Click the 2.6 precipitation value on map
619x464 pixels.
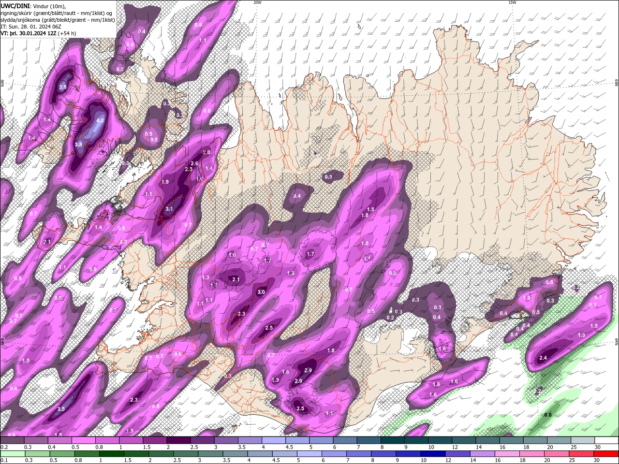194,163
